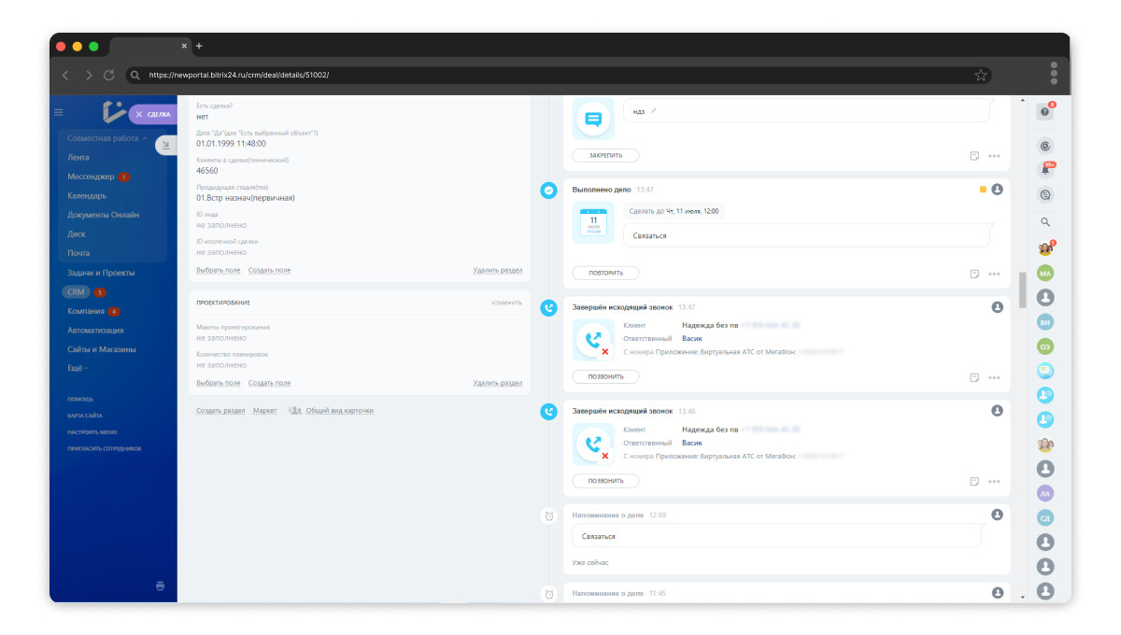The width and height of the screenshot is (1121, 635).
Task: Click the outgoing call icon in the 13:47 card
Action: (x=593, y=339)
